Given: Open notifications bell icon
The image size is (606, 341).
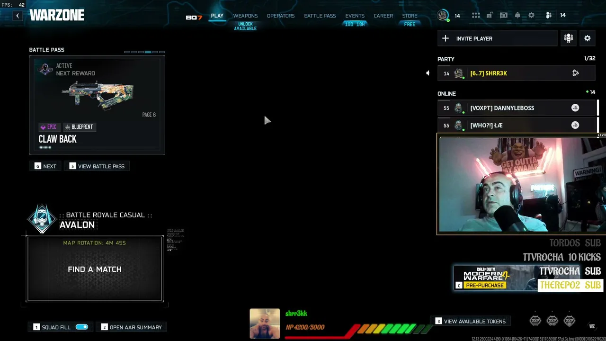Looking at the screenshot, I should pos(517,16).
